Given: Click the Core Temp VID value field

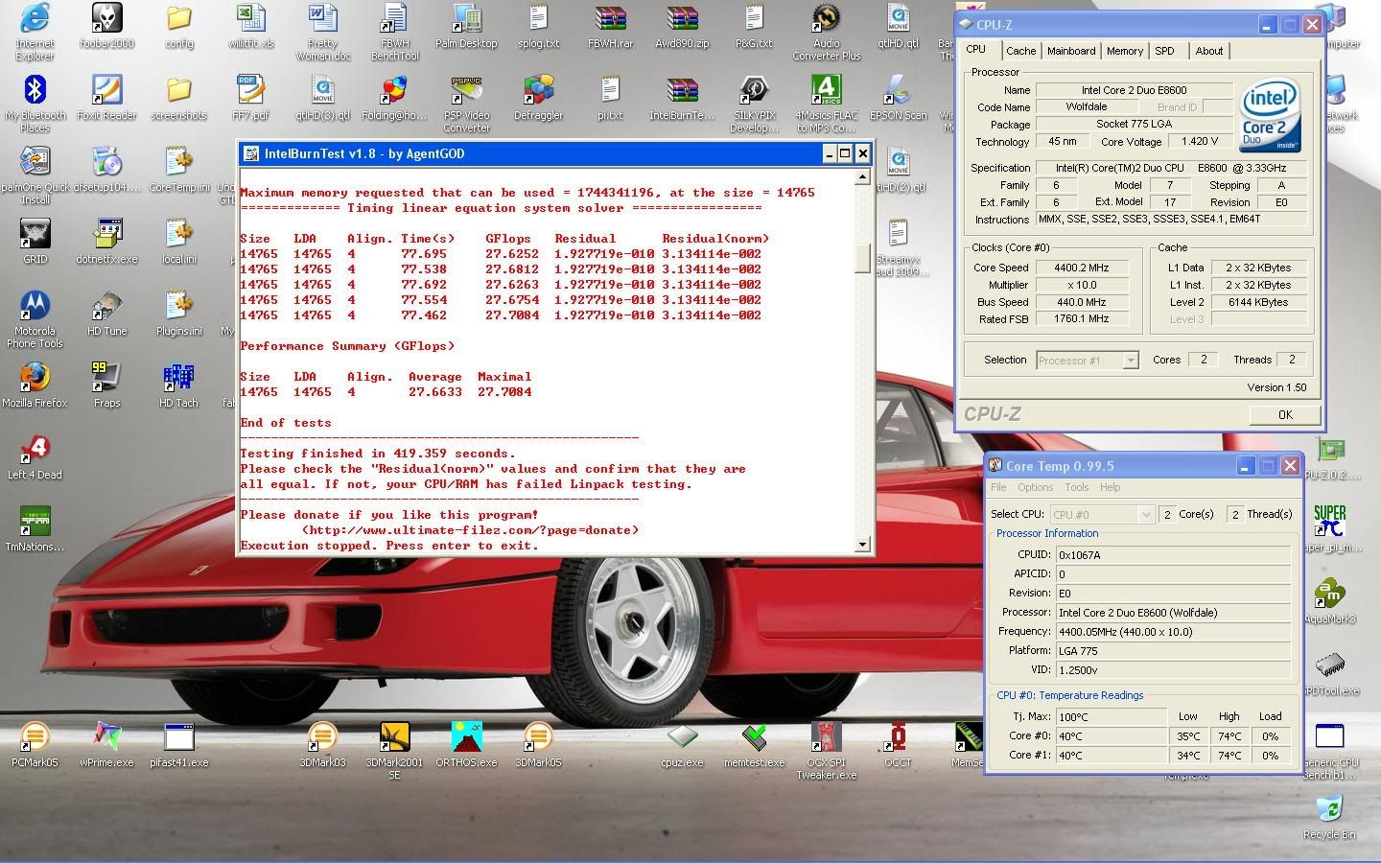Looking at the screenshot, I should coord(1173,670).
